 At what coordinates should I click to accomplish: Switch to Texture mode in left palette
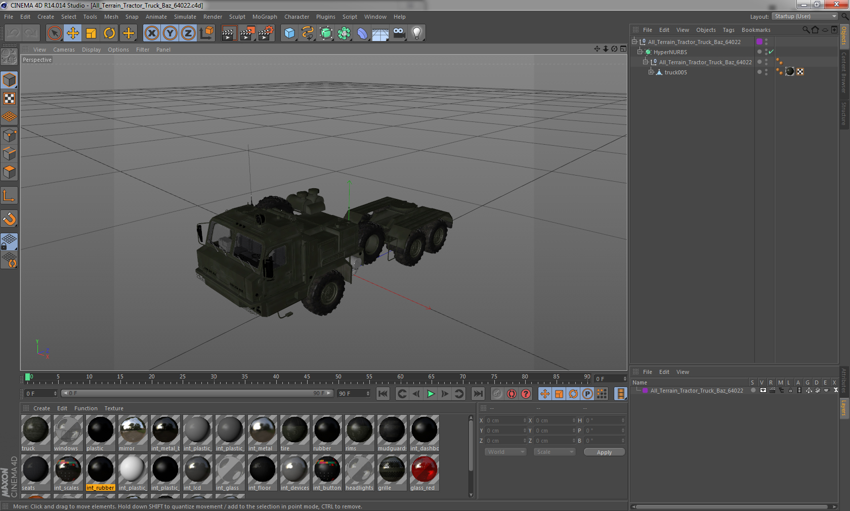[9, 98]
